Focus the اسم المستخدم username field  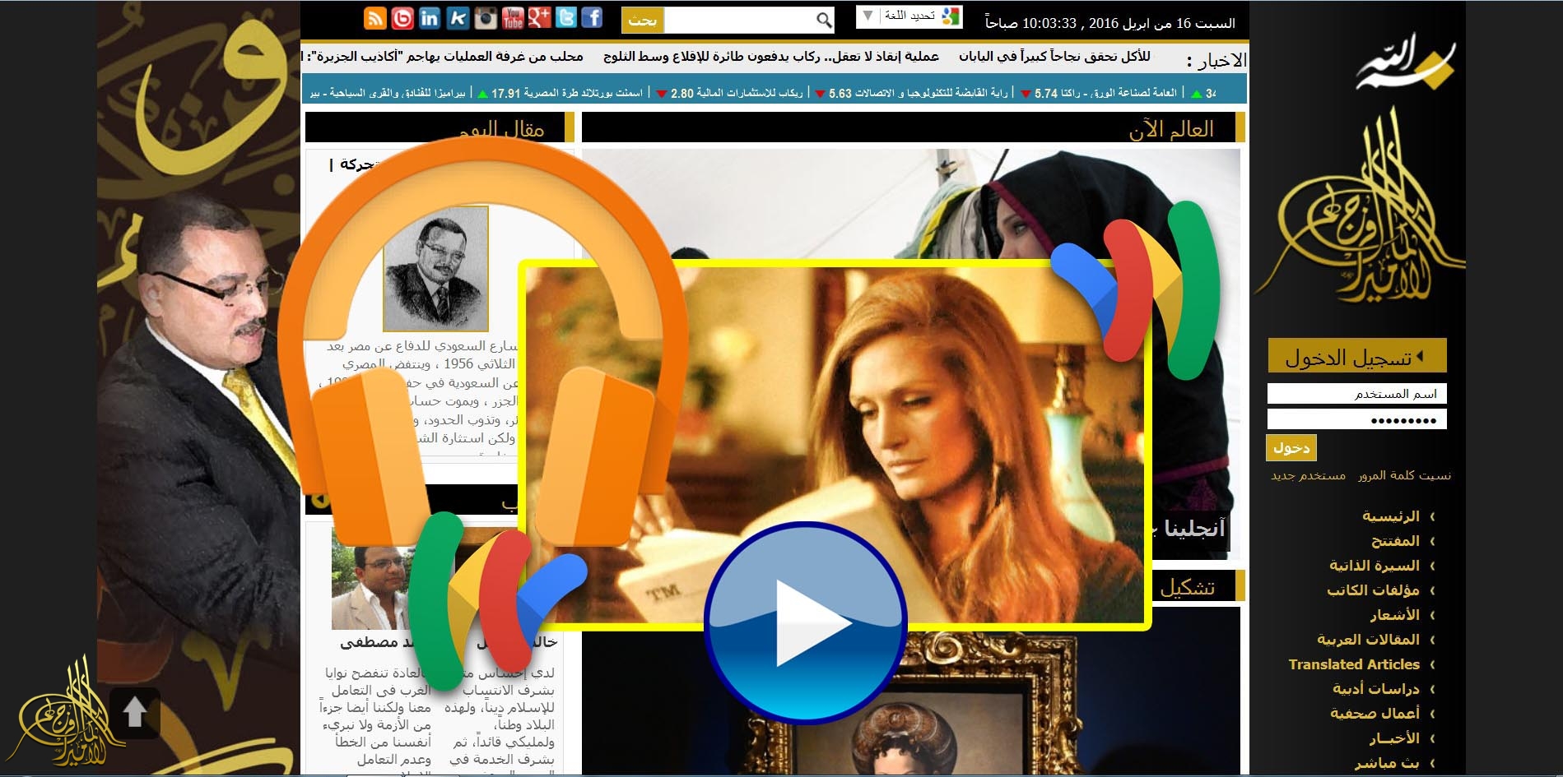coord(1356,394)
